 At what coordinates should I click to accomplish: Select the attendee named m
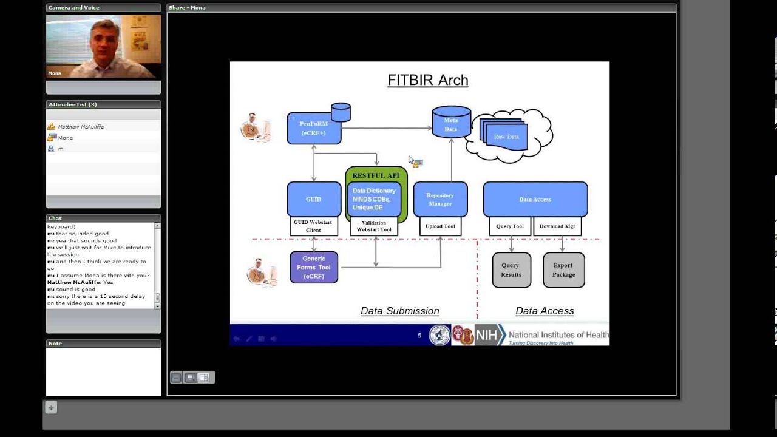pyautogui.click(x=104, y=149)
